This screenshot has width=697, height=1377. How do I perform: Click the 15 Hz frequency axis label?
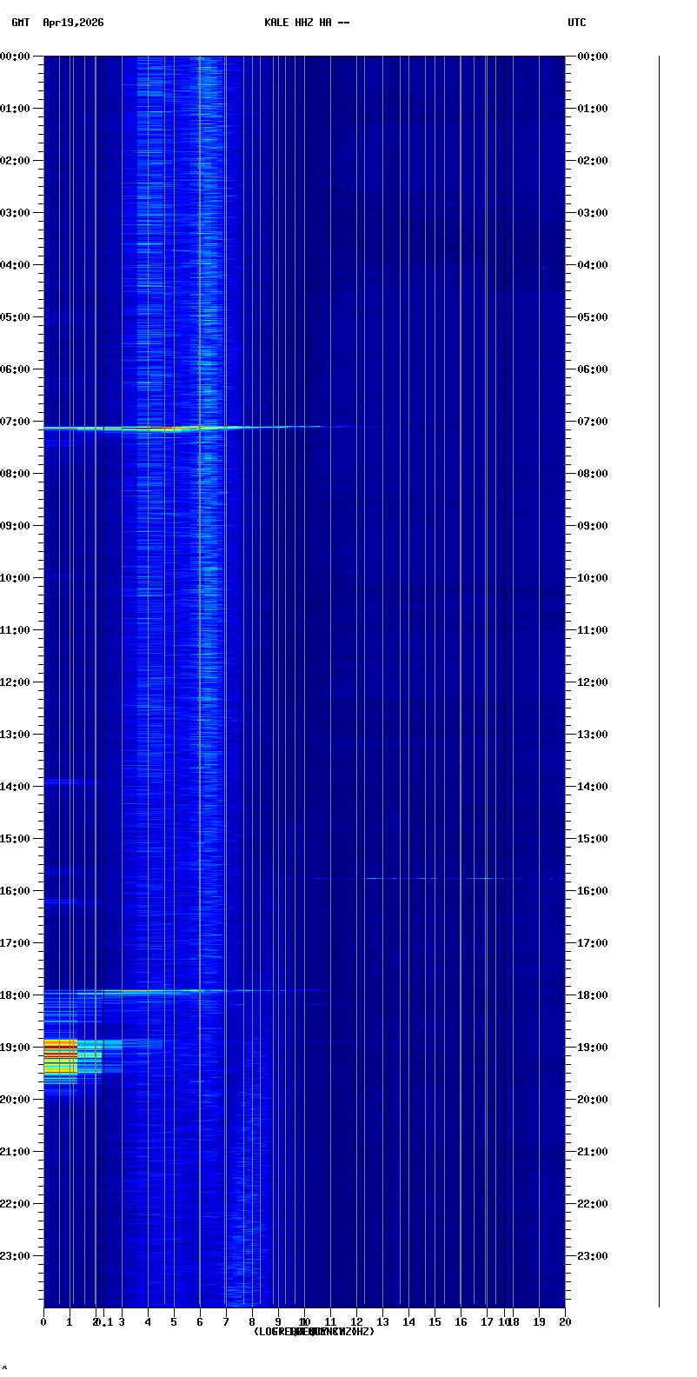coord(435,1322)
